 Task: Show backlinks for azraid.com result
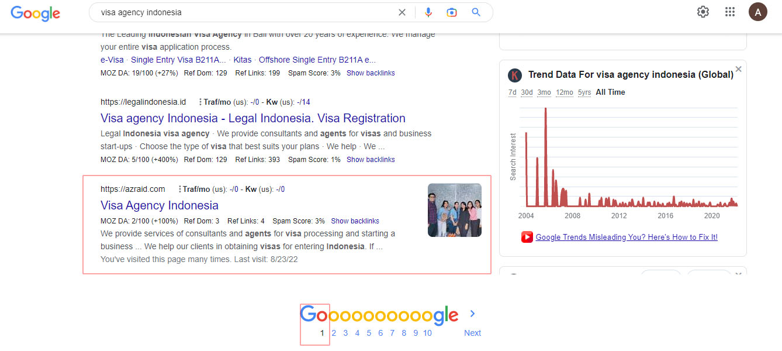point(355,221)
